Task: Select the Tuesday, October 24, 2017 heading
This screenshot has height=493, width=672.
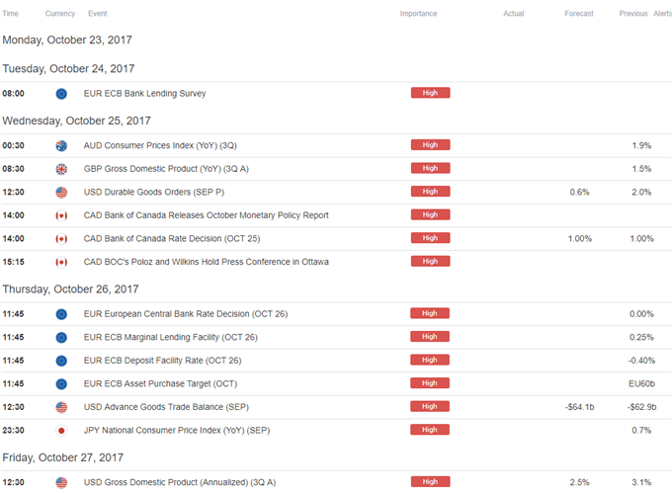Action: (68, 68)
